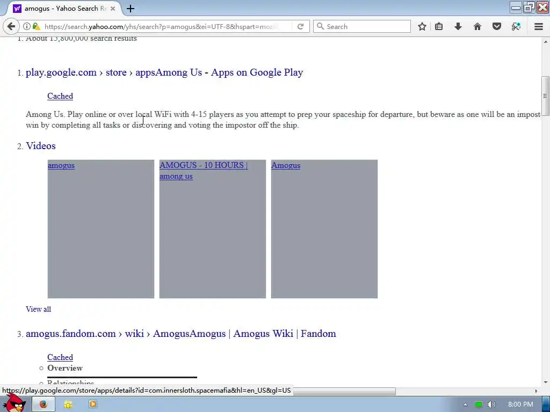This screenshot has width=550, height=412.
Task: Click 'About 15,800,000 search results' text
Action: tap(81, 39)
